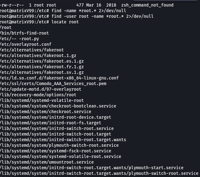Click the /bin/btrfs-find-root path

pyautogui.click(x=25, y=33)
